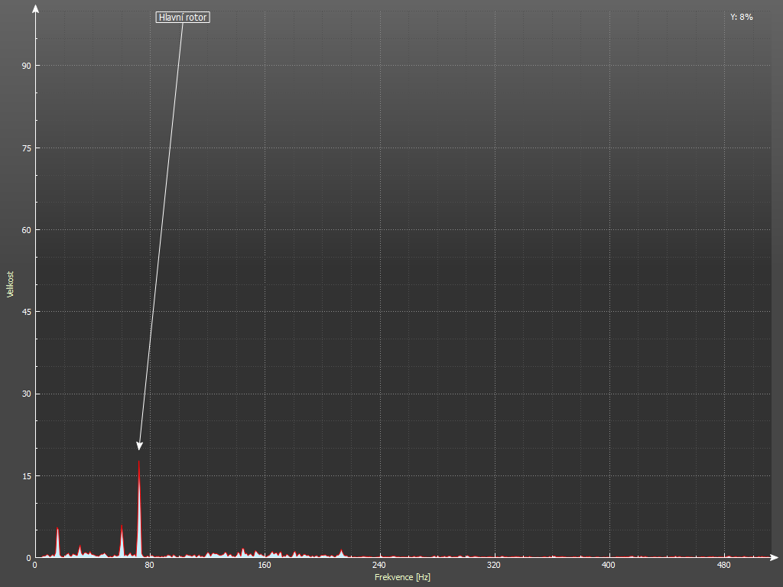Click the 400 tick label on frequency axis
This screenshot has width=783, height=587.
[x=609, y=566]
